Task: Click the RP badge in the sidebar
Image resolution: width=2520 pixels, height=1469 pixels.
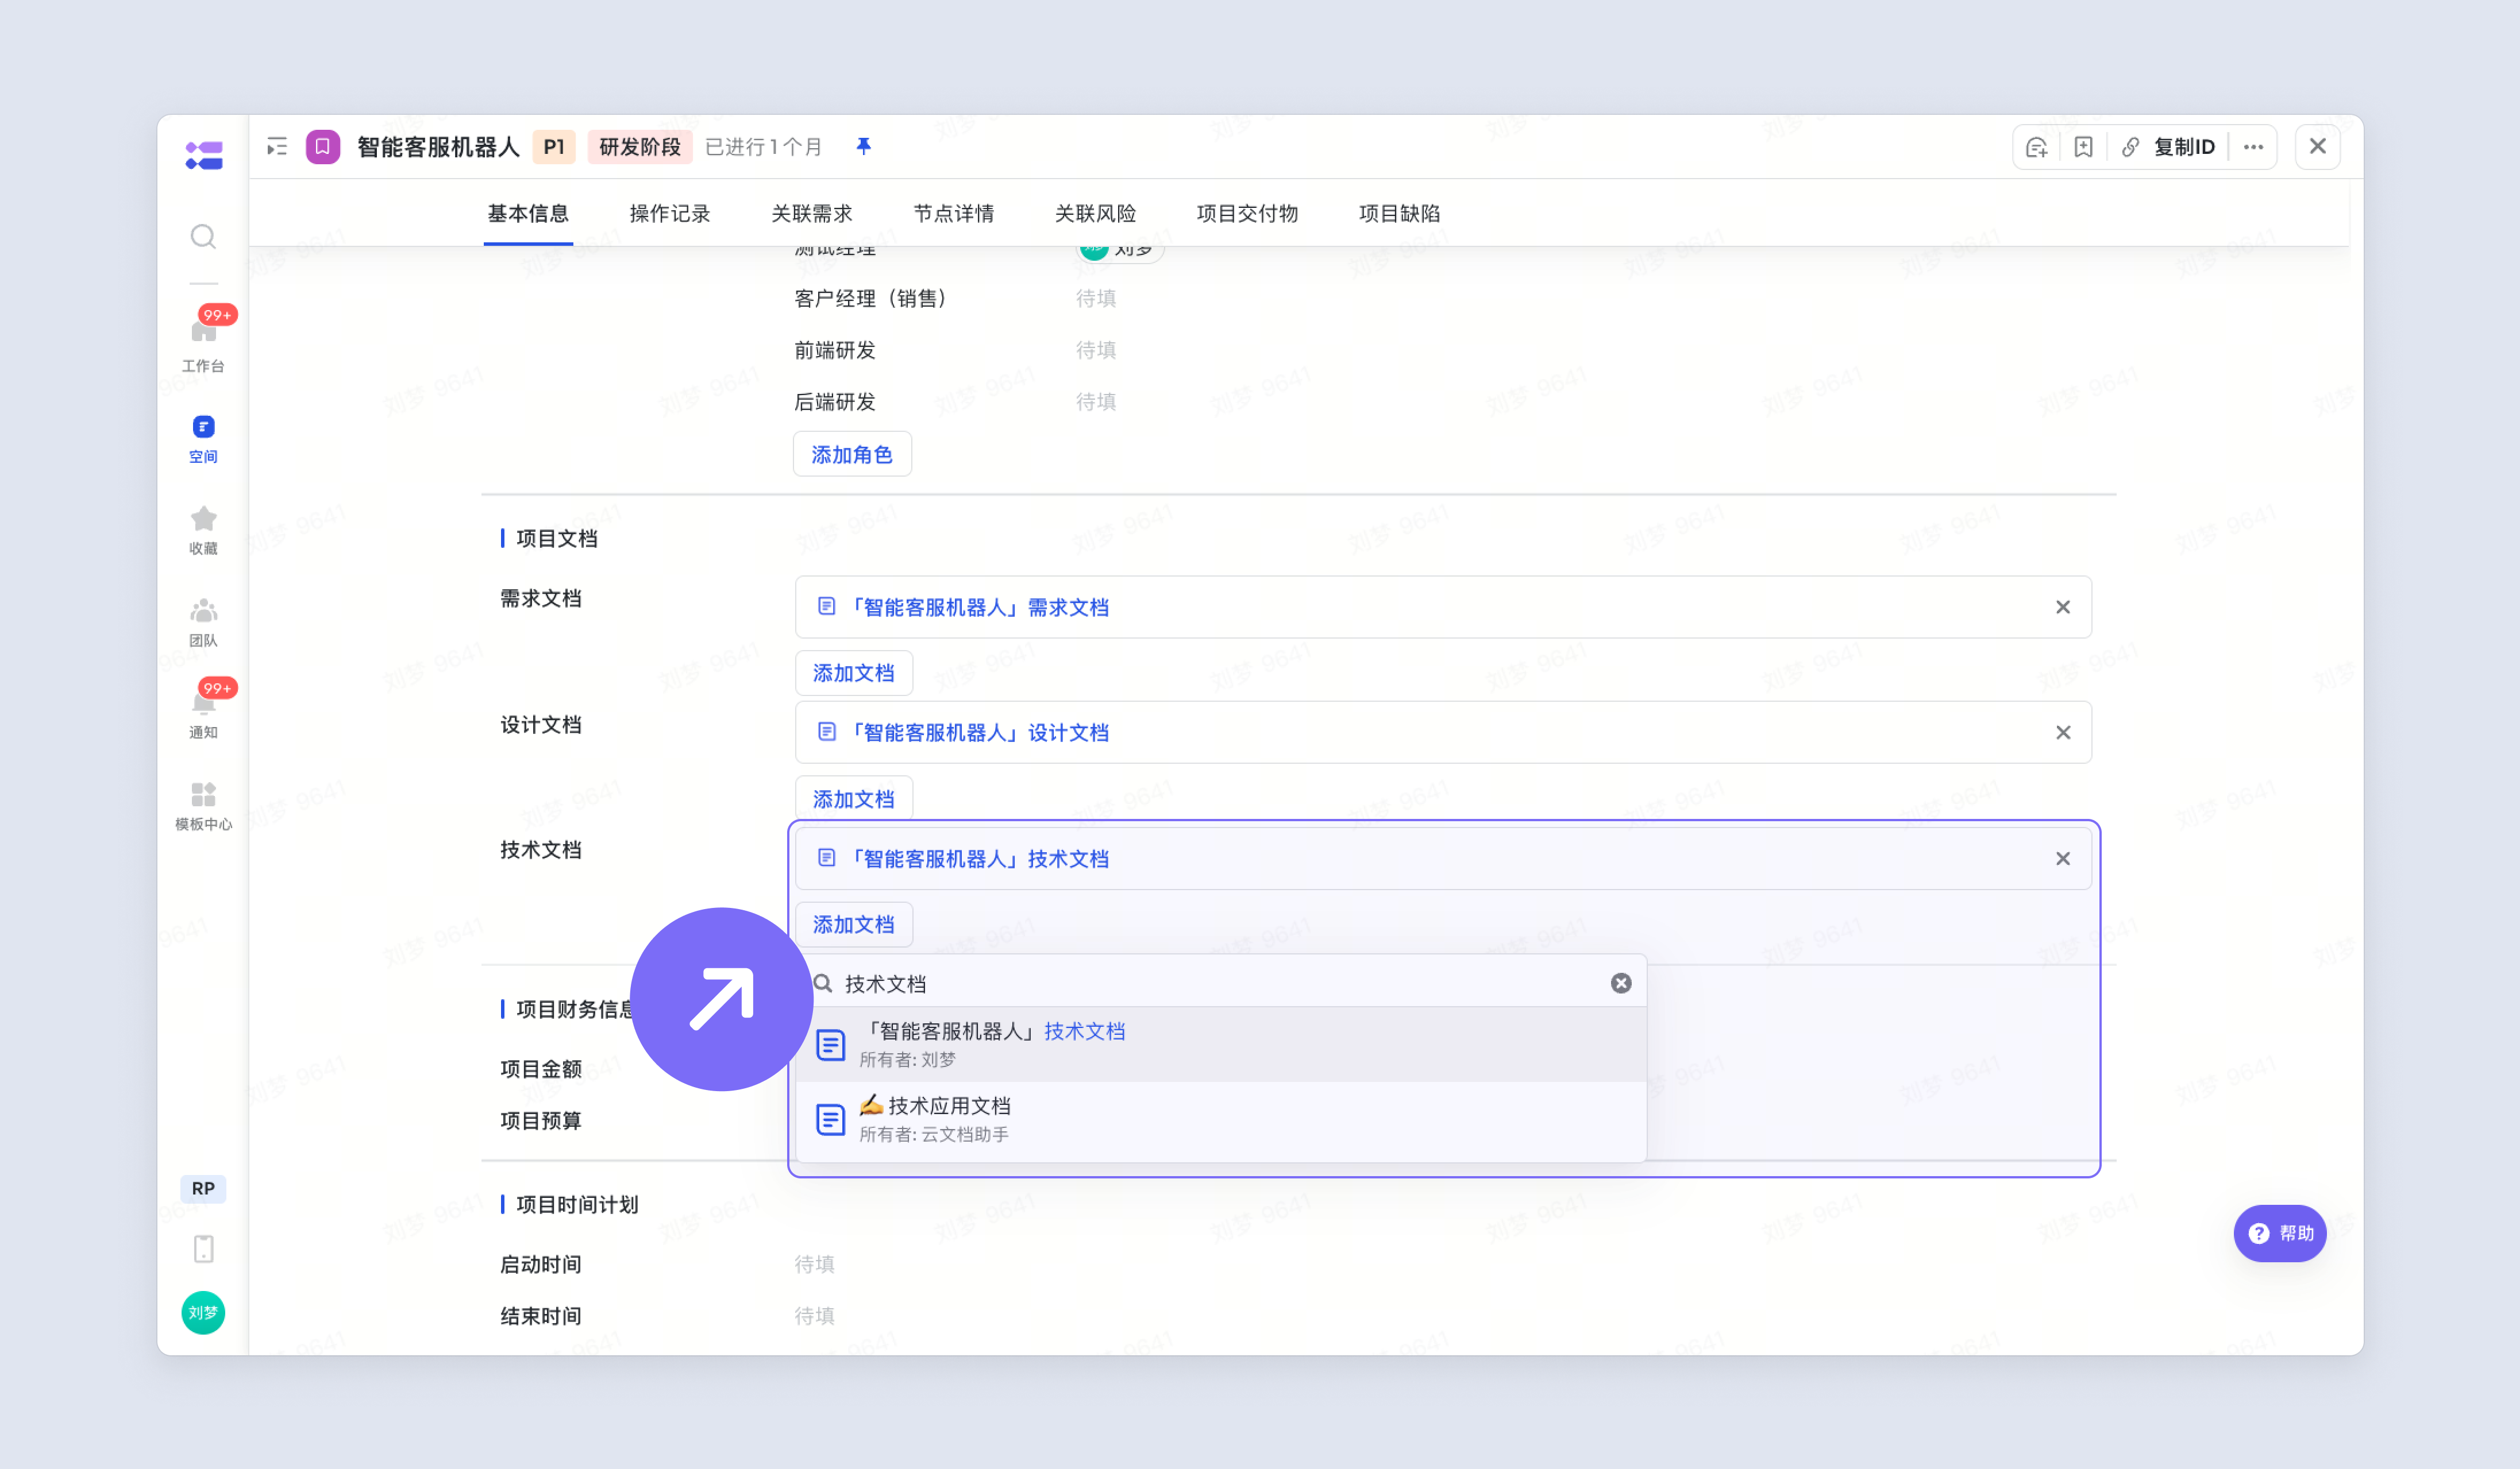Action: [203, 1188]
